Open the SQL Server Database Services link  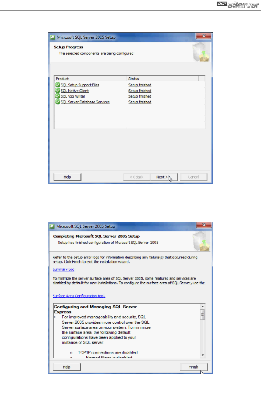[85, 102]
